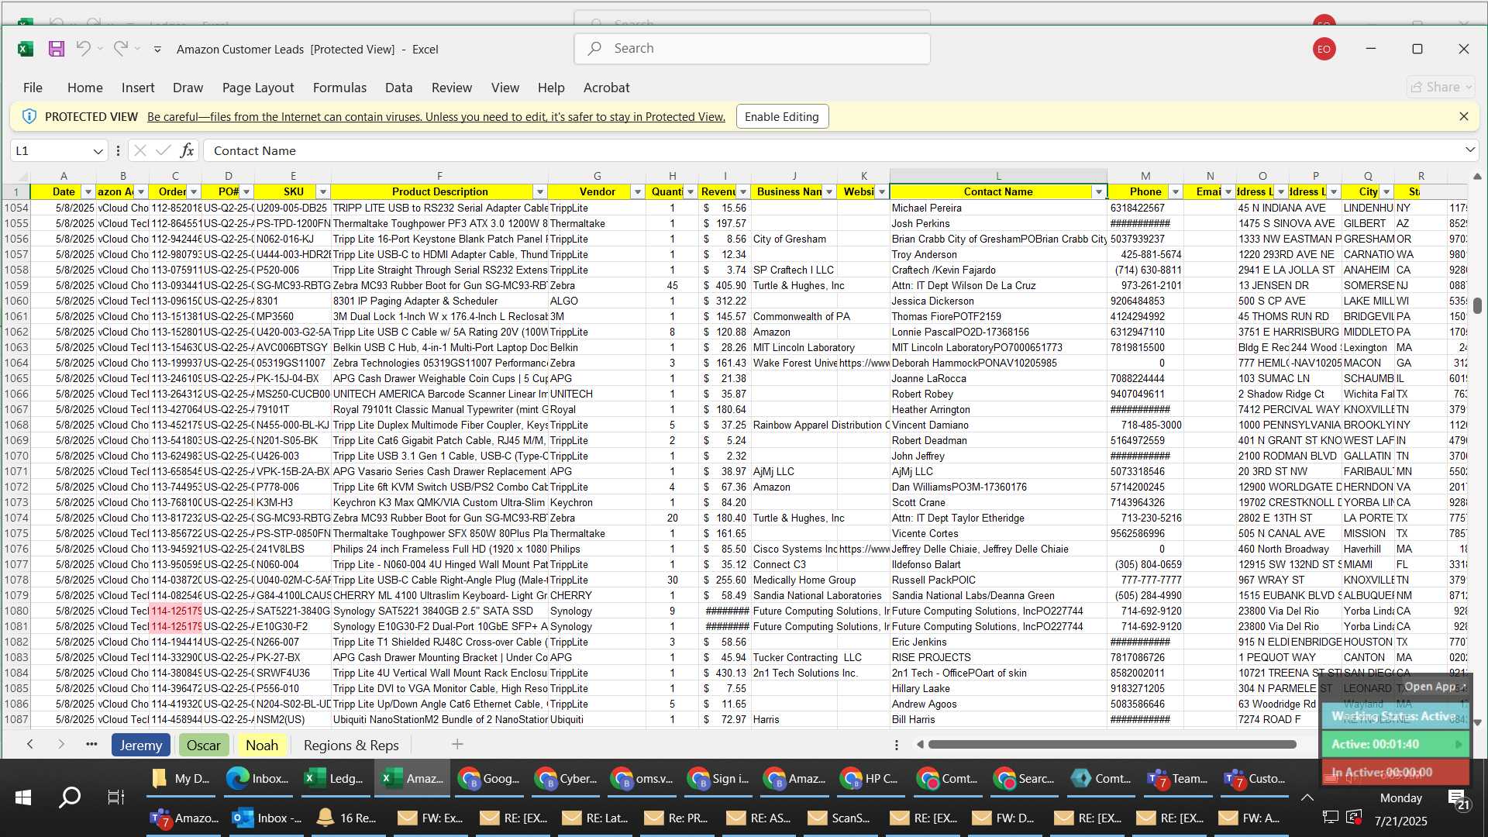Click the Undo arrow icon
This screenshot has height=837, width=1488.
point(84,49)
